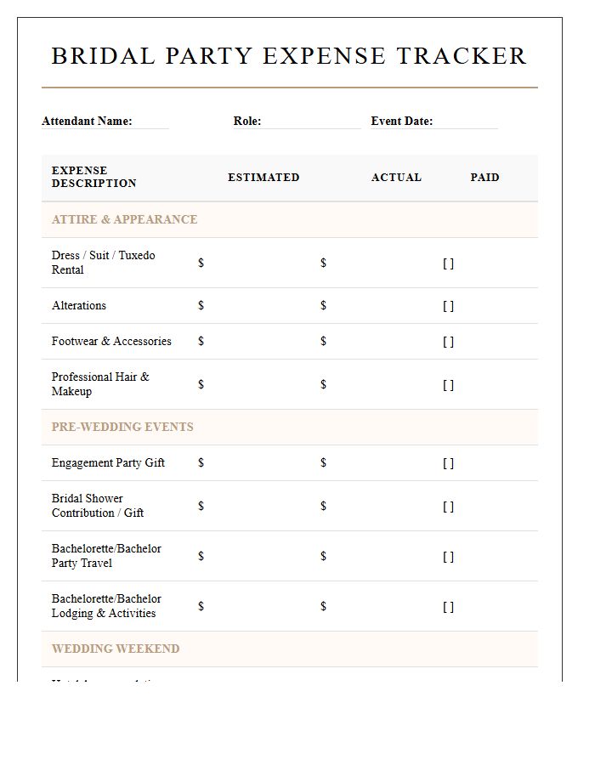Check Paid box for Engagement Party Gift
The image size is (595, 765).
(x=448, y=463)
